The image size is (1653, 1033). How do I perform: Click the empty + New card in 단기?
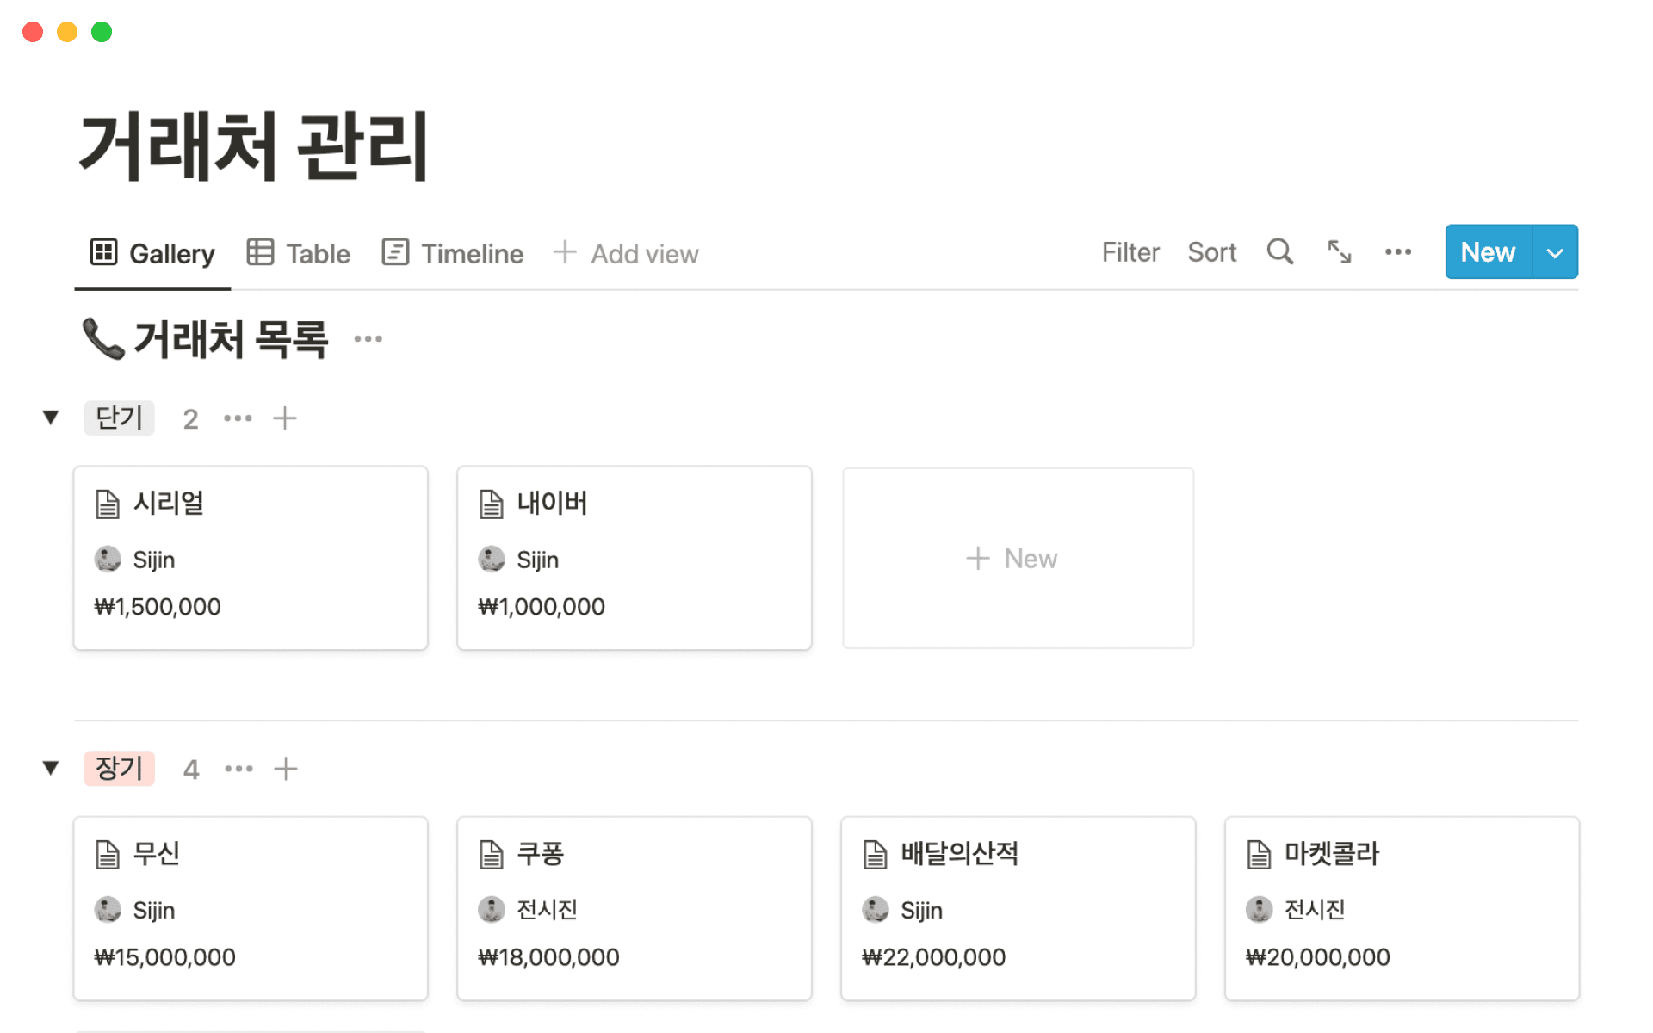click(x=1018, y=558)
